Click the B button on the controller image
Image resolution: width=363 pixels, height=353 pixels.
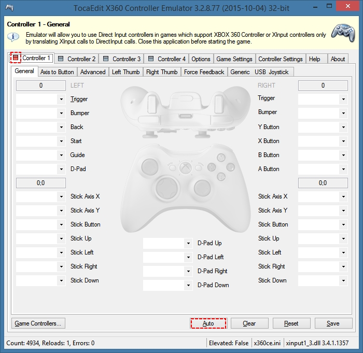pos(230,167)
